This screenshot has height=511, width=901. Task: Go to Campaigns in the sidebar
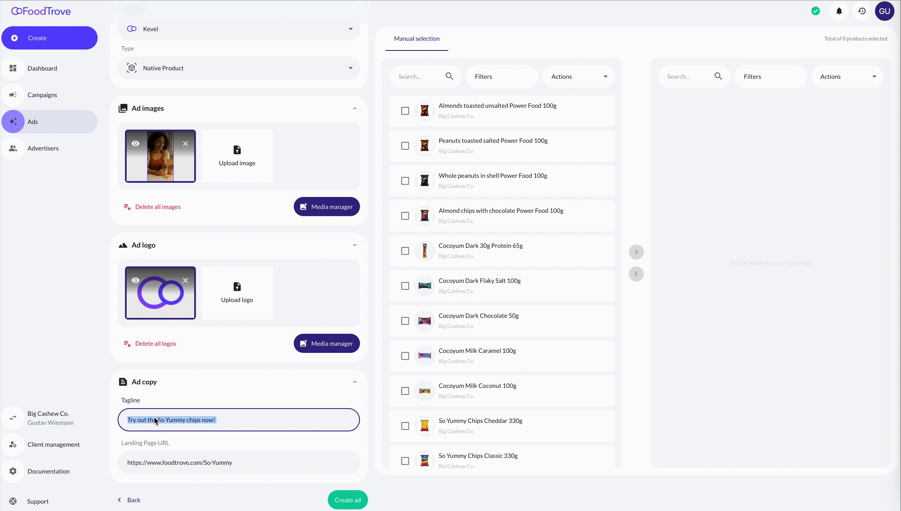tap(42, 95)
